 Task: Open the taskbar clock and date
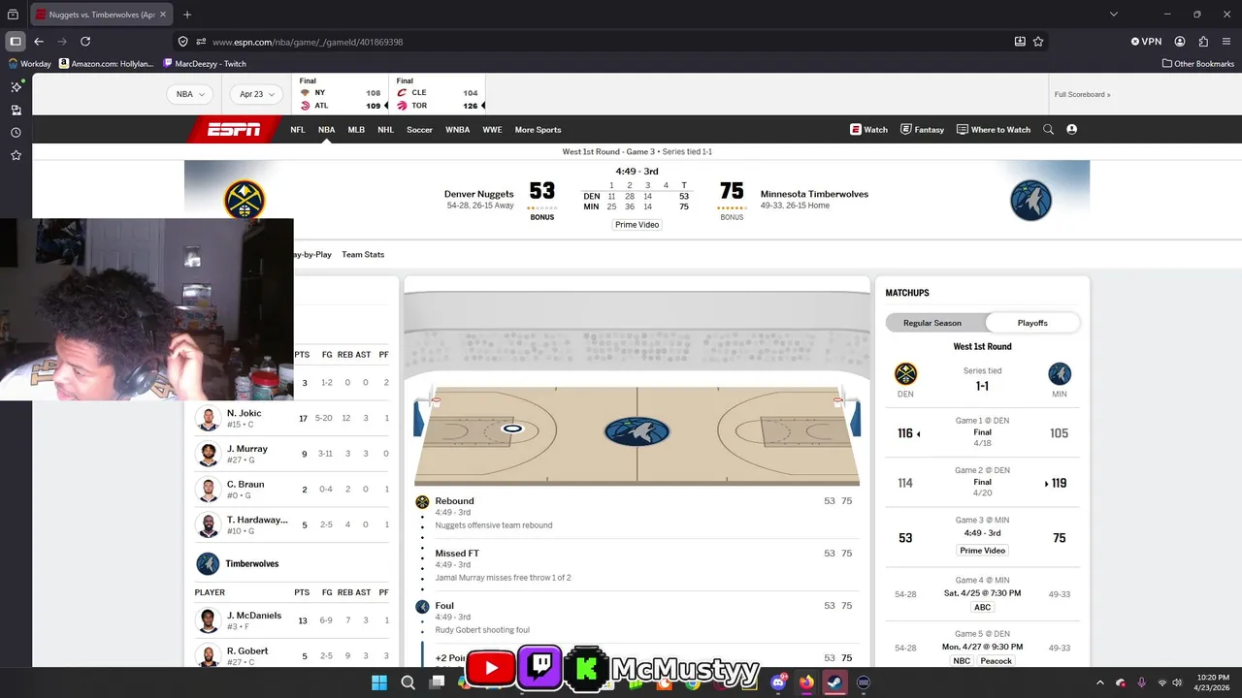[x=1213, y=682]
